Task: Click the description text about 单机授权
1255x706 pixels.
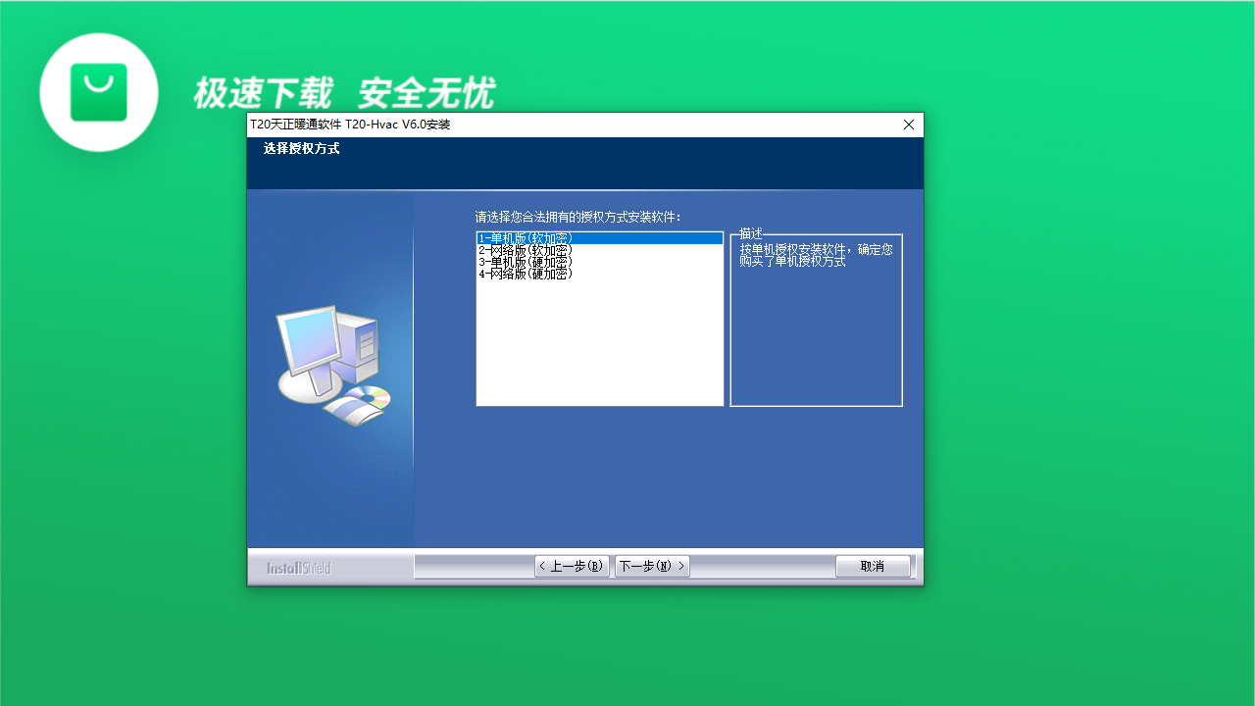Action: tap(816, 255)
